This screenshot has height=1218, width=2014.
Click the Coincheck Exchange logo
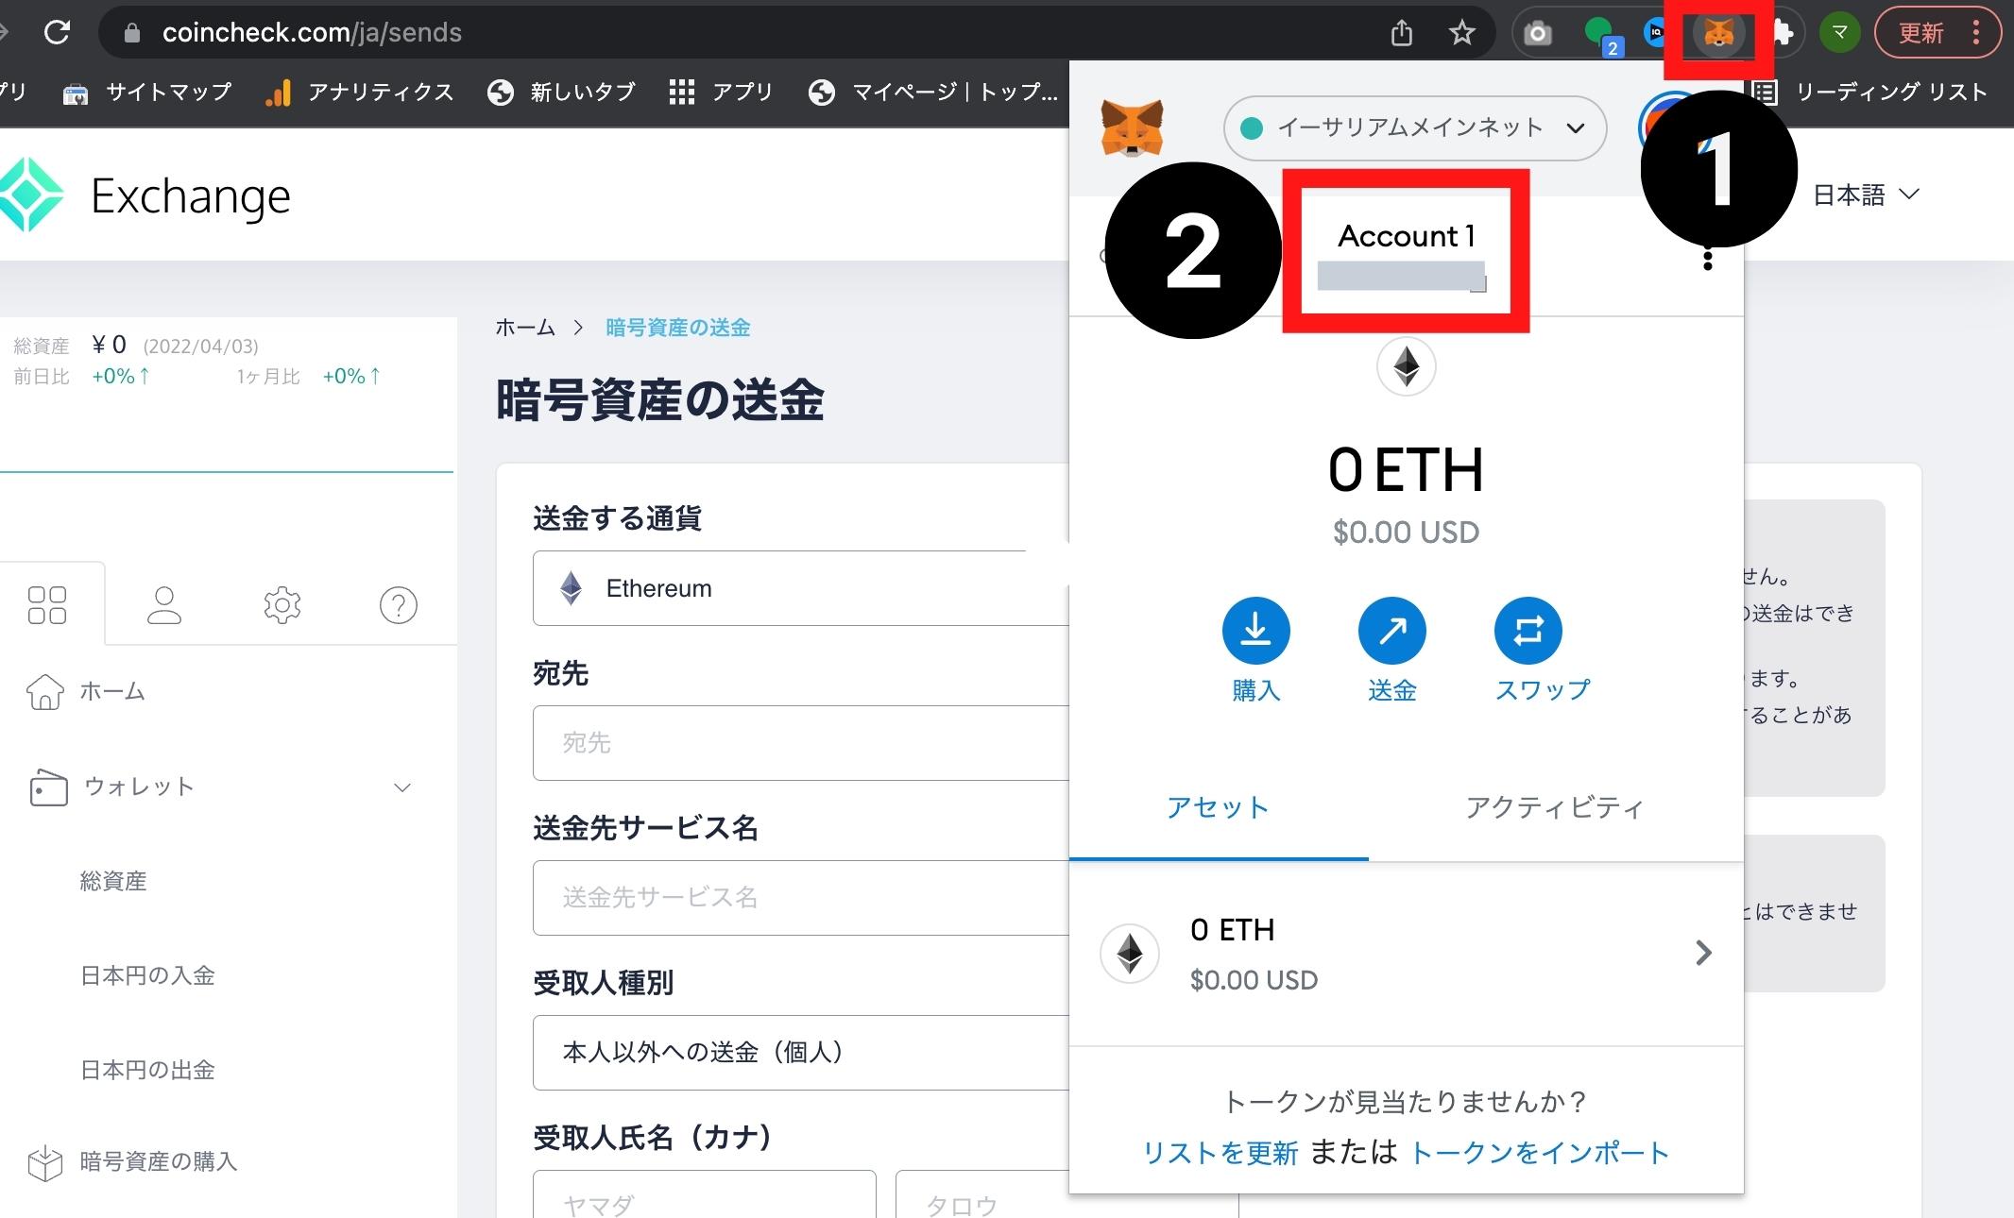(x=145, y=195)
